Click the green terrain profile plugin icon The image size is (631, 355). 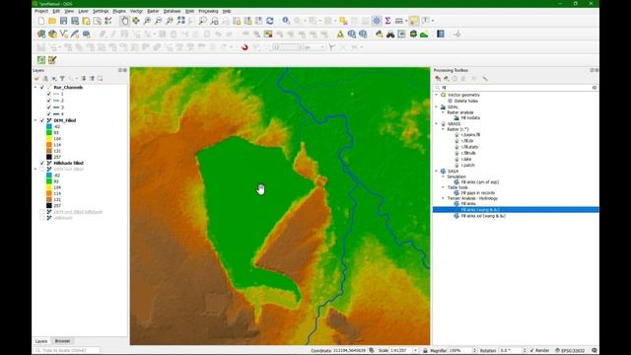click(424, 35)
